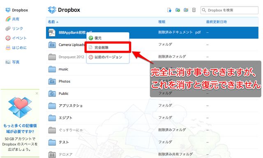Screen dimensions: 263x158
Task: Open the Public folder name
Action: [x=64, y=94]
